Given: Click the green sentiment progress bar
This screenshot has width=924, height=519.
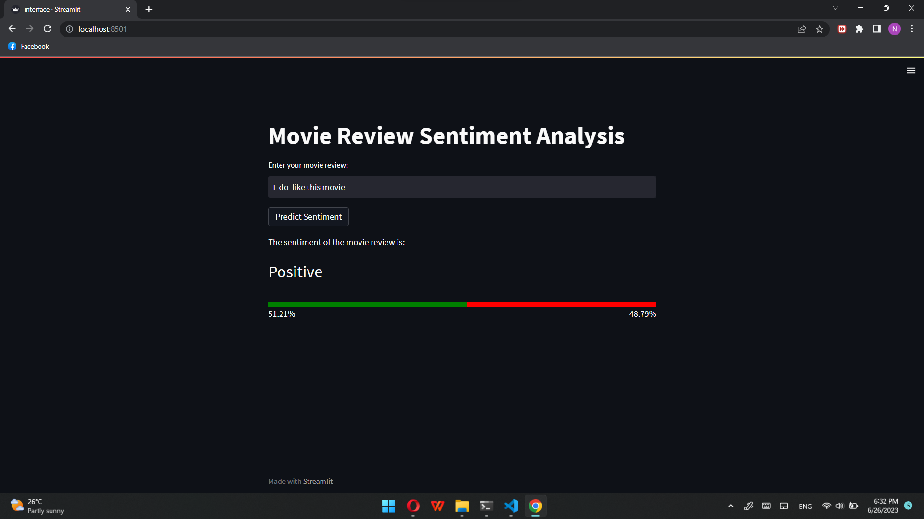Looking at the screenshot, I should point(367,304).
